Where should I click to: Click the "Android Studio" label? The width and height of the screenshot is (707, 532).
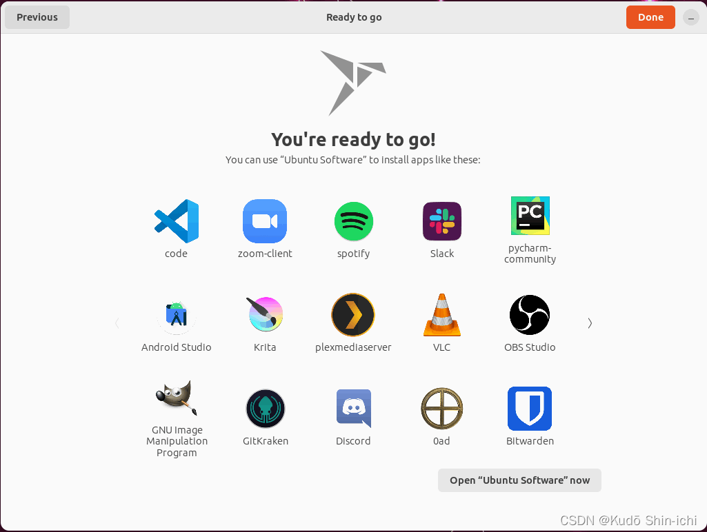177,347
